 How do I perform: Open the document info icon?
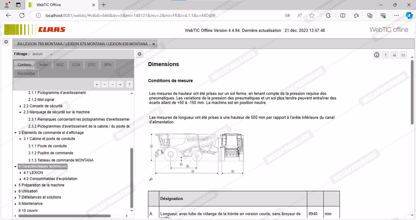(x=377, y=55)
